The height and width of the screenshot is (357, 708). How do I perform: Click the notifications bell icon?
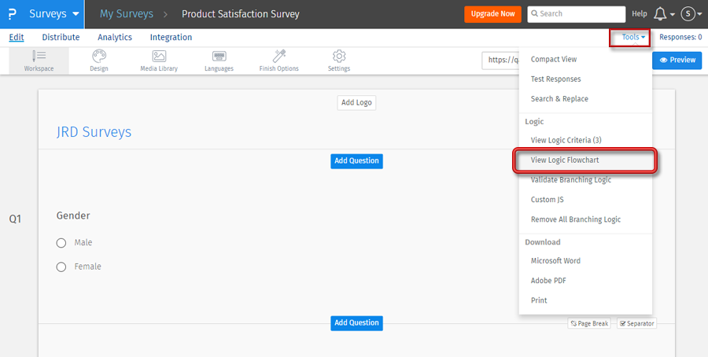[x=660, y=14]
